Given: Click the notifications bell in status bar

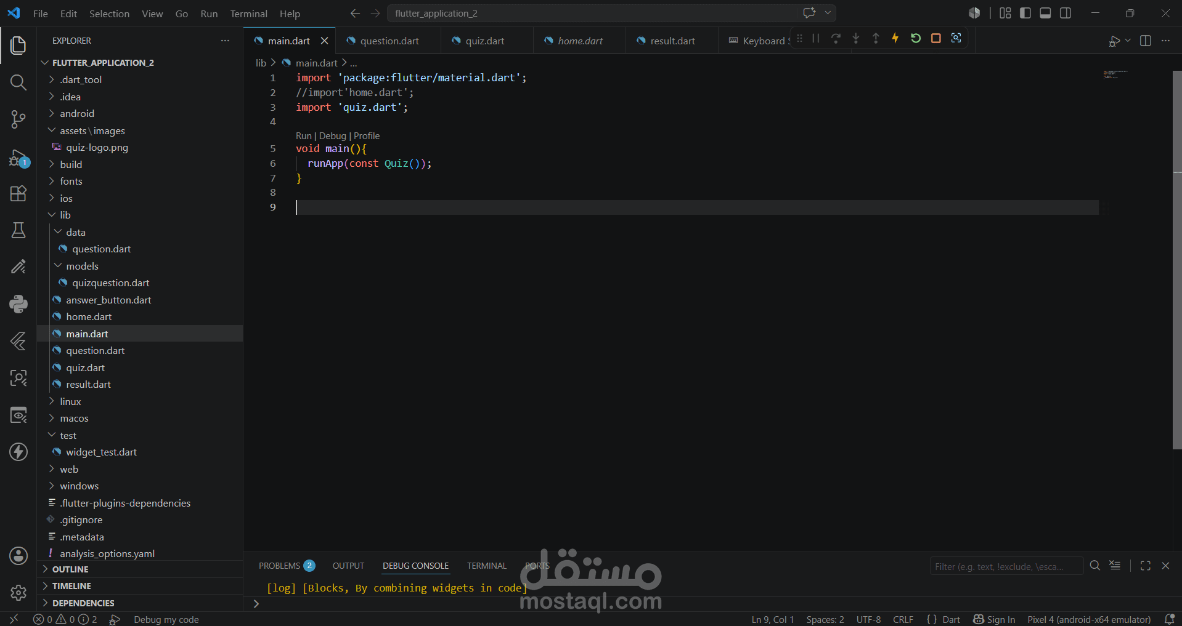Looking at the screenshot, I should (1169, 619).
